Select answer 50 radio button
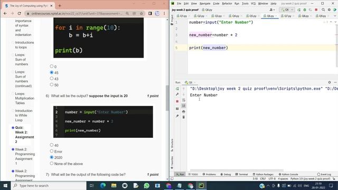The height and width of the screenshot is (190, 338). point(52,84)
